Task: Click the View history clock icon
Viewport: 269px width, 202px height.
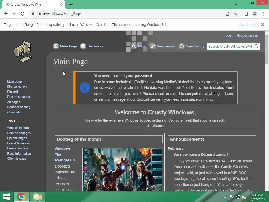Action: [x=182, y=46]
